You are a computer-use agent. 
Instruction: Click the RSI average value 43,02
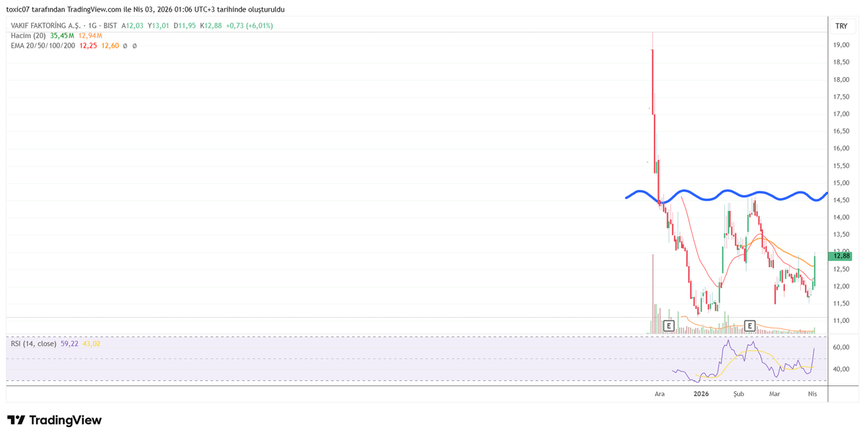pos(91,344)
